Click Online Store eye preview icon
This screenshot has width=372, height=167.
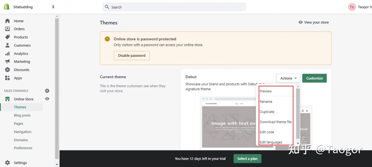47,99
